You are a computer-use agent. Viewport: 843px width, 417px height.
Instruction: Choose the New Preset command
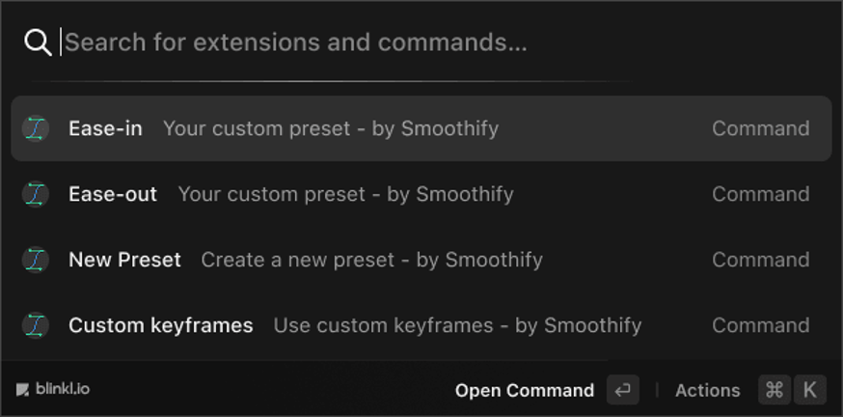click(x=124, y=260)
